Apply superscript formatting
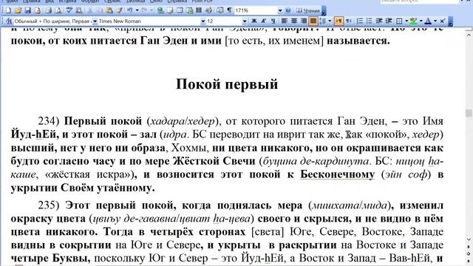 coord(442,21)
